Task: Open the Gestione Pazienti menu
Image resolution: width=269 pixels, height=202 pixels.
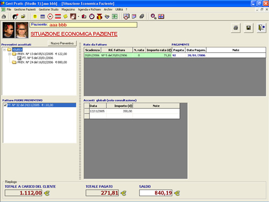Action: (25, 10)
